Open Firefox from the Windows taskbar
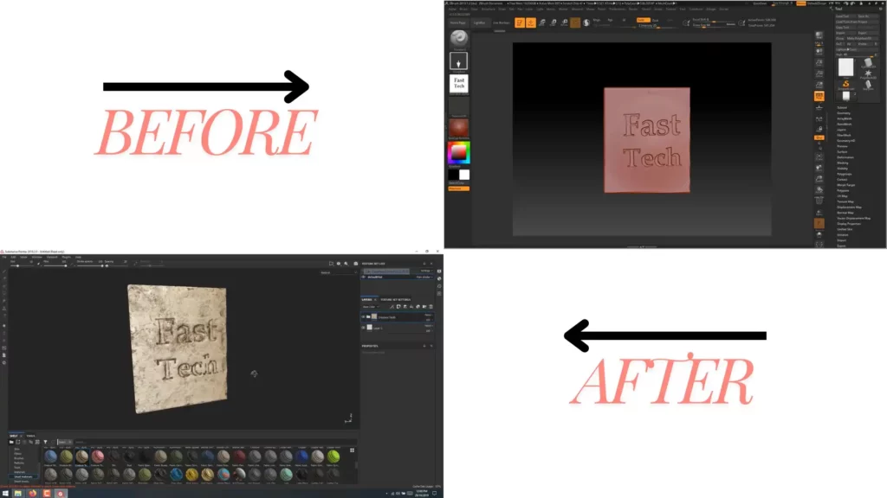This screenshot has width=887, height=498. tap(32, 493)
